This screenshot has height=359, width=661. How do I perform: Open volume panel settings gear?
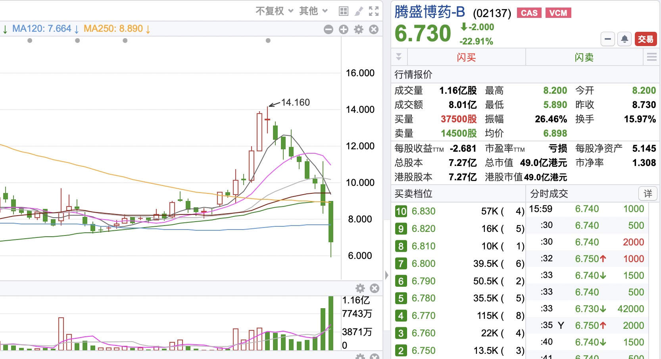click(360, 288)
